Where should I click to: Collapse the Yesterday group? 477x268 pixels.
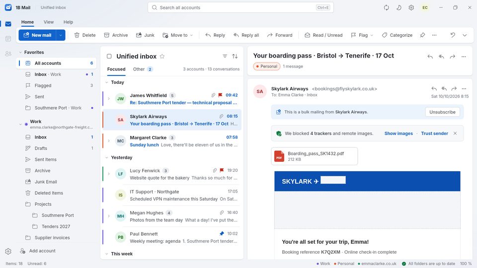(x=107, y=158)
